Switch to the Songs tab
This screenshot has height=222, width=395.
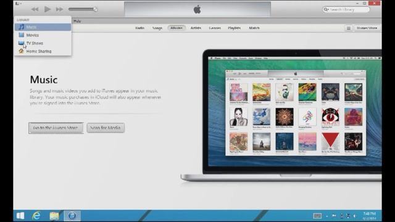pyautogui.click(x=157, y=28)
